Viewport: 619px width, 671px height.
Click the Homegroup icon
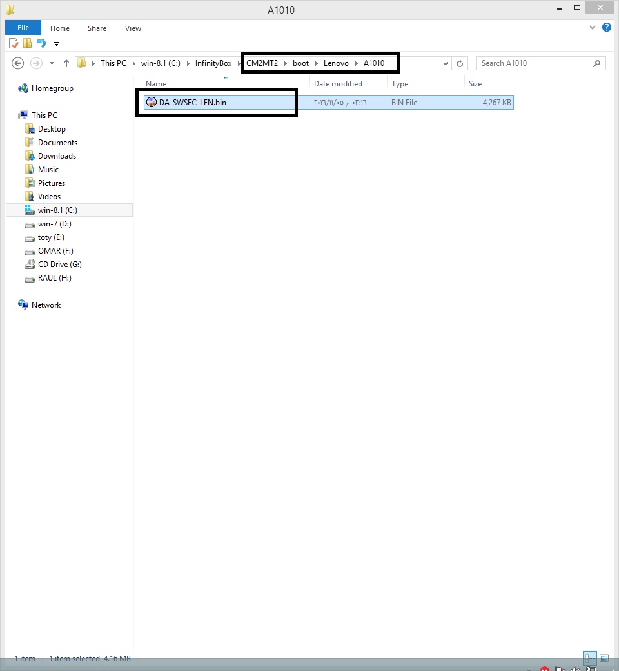tap(23, 88)
